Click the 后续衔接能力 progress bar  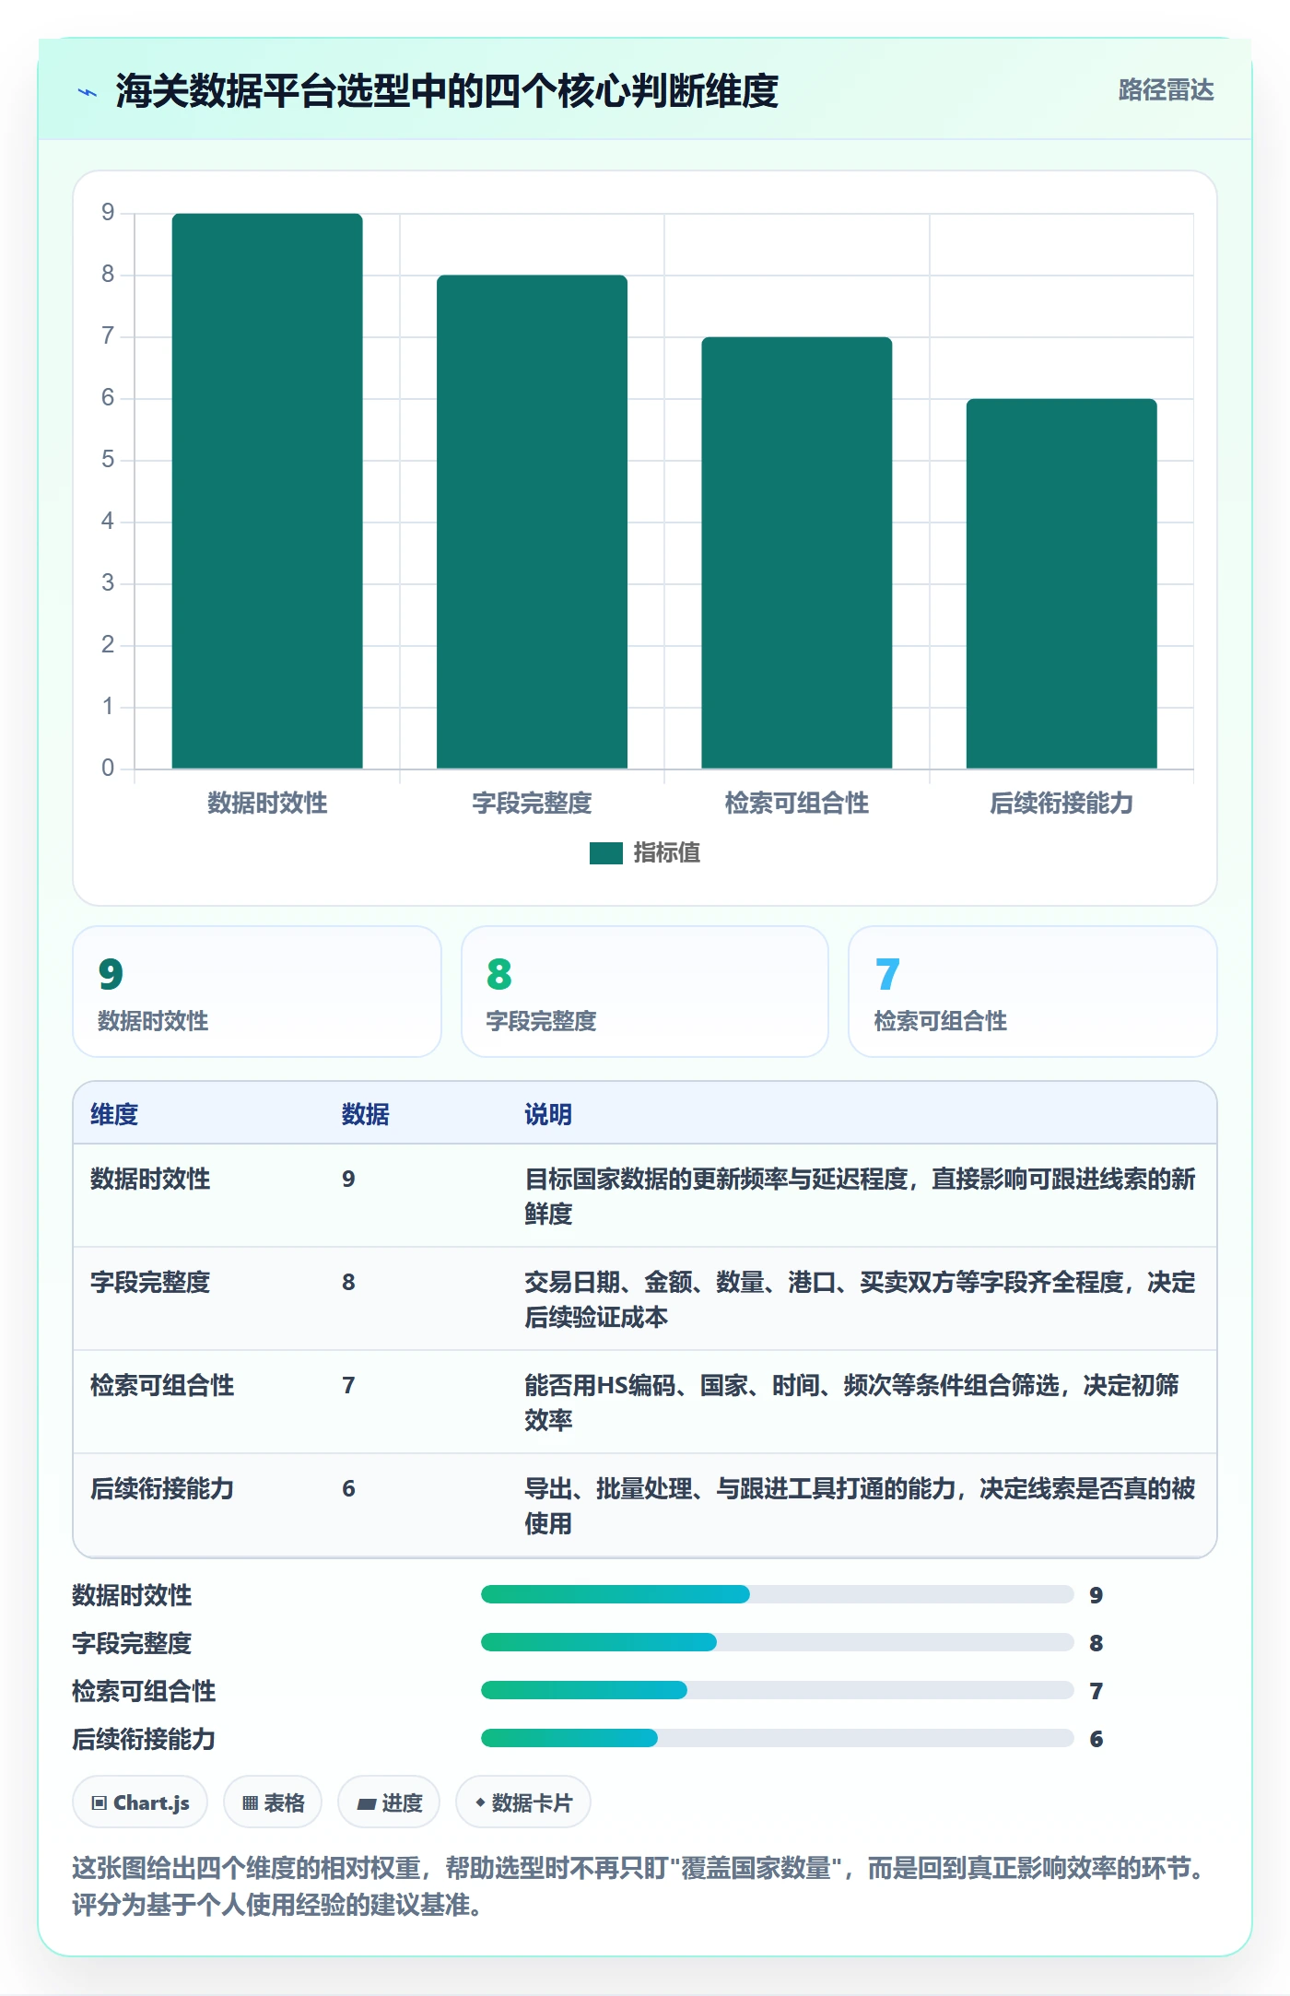pos(777,1738)
